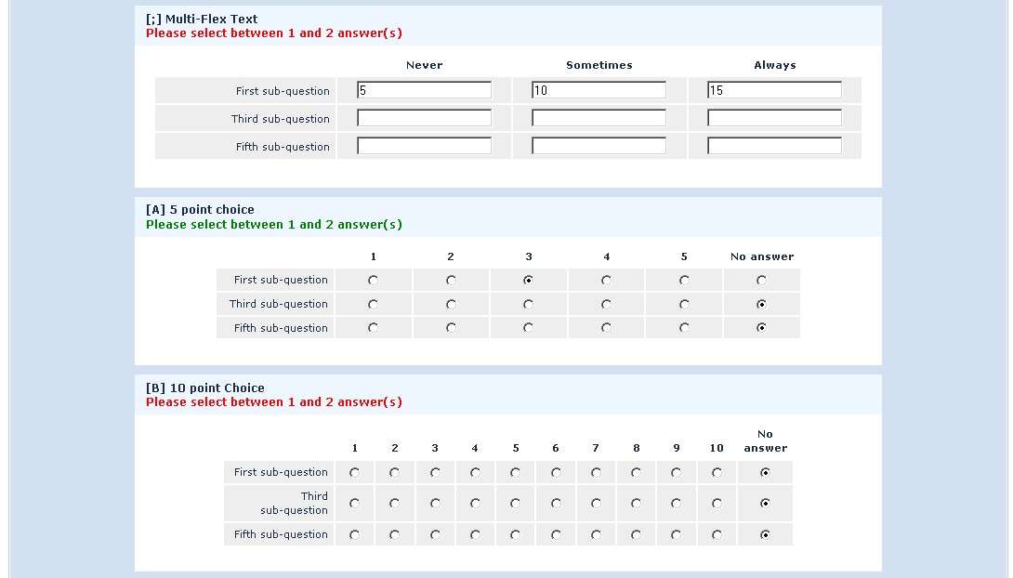Pick 2 for Fifth sub-question in 5 point choice
The image size is (1013, 578).
click(451, 328)
